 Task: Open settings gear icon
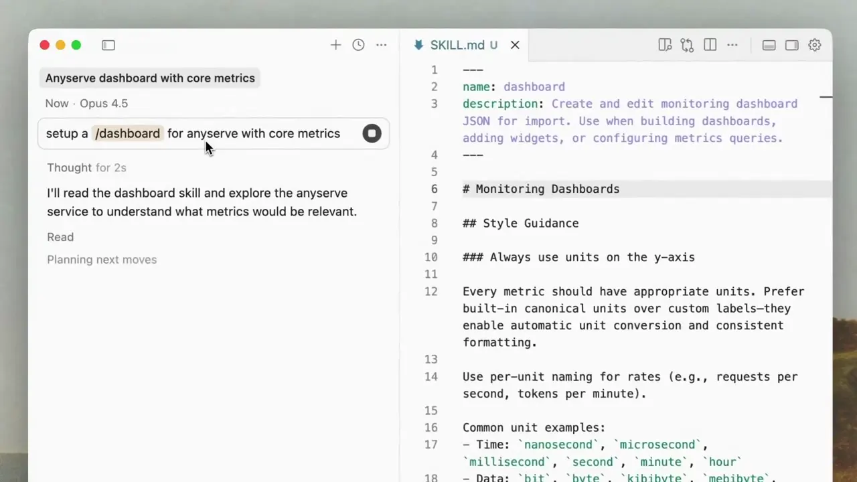click(x=815, y=45)
